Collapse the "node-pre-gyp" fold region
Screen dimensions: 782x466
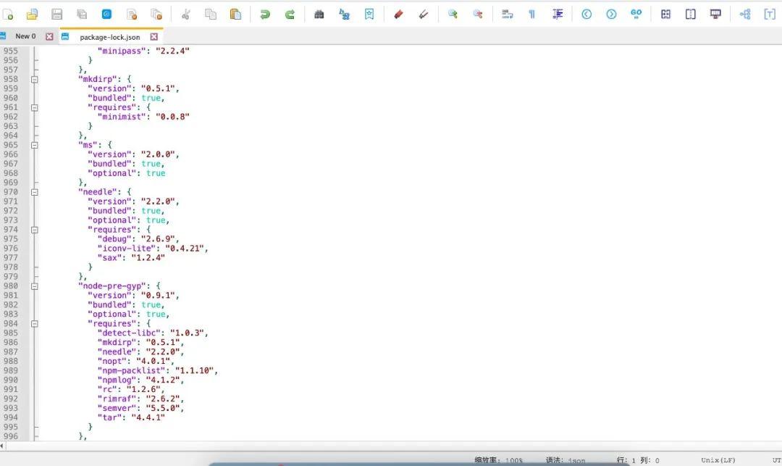35,286
